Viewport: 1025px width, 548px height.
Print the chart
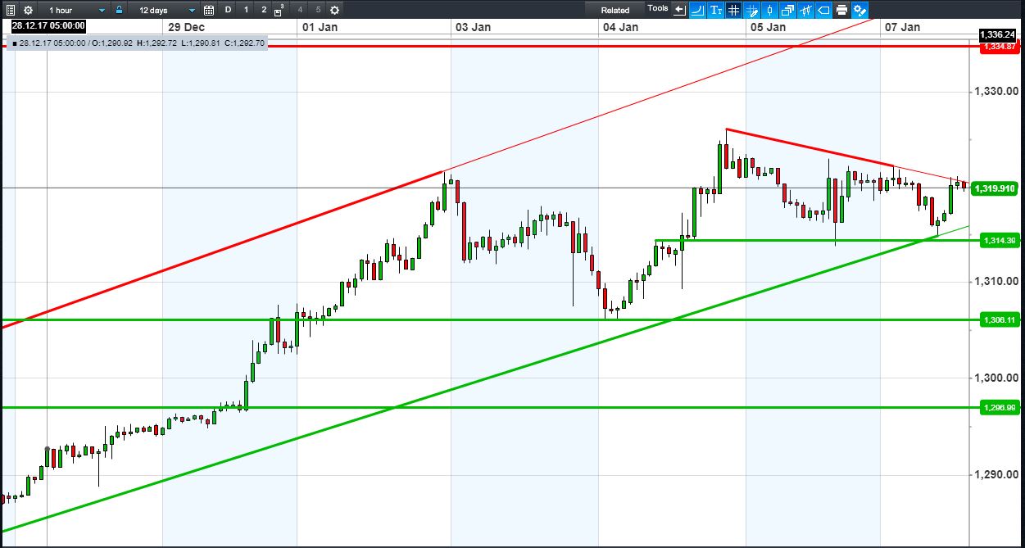tap(842, 10)
